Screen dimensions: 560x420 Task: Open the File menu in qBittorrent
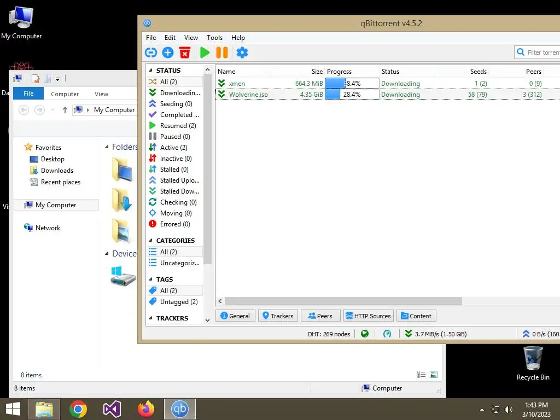[151, 38]
